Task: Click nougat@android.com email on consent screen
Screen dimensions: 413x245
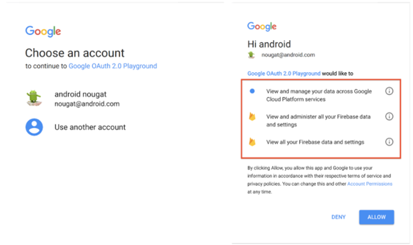Action: [288, 55]
